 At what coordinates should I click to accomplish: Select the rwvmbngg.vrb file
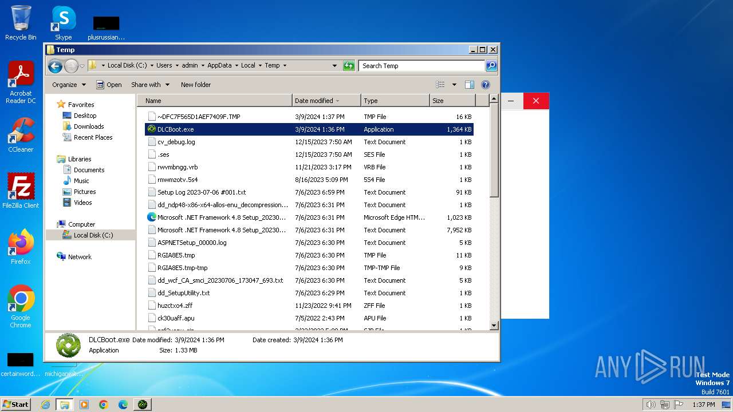coord(309,167)
